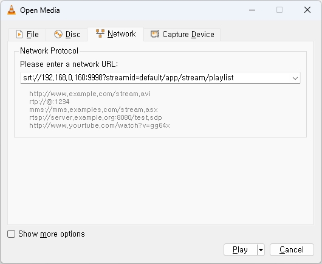Viewport: 322px width, 264px height.
Task: Click the Disc tab icon
Action: point(58,34)
